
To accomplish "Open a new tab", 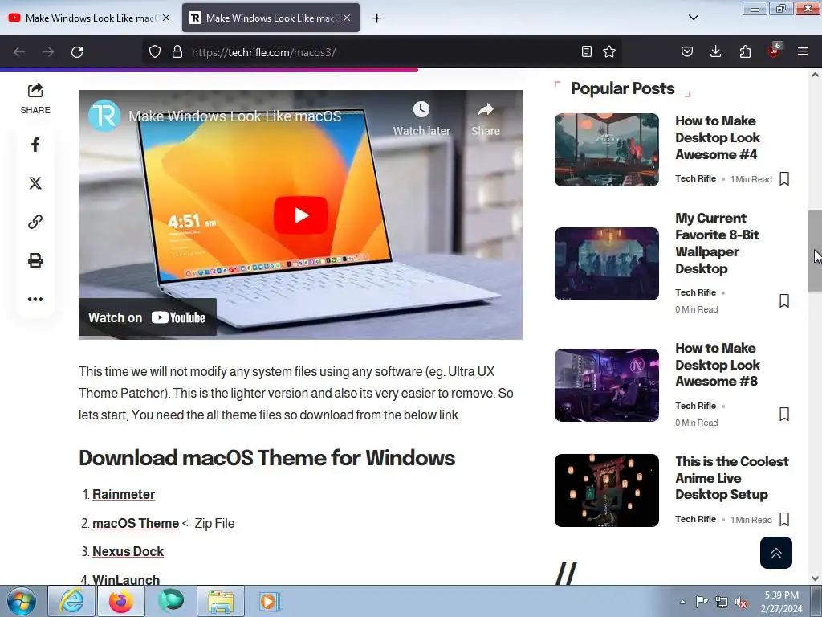I will [376, 18].
